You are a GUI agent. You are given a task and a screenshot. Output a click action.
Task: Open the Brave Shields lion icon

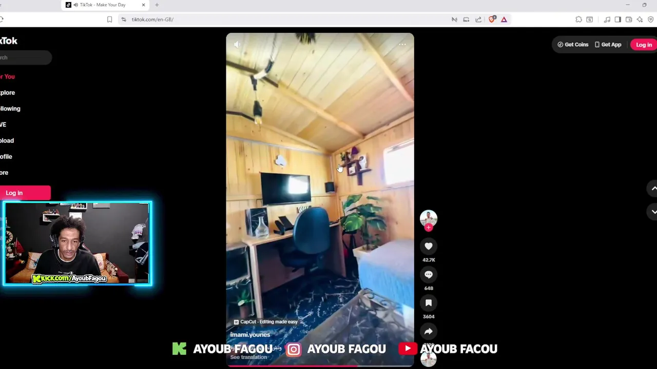[x=492, y=19]
